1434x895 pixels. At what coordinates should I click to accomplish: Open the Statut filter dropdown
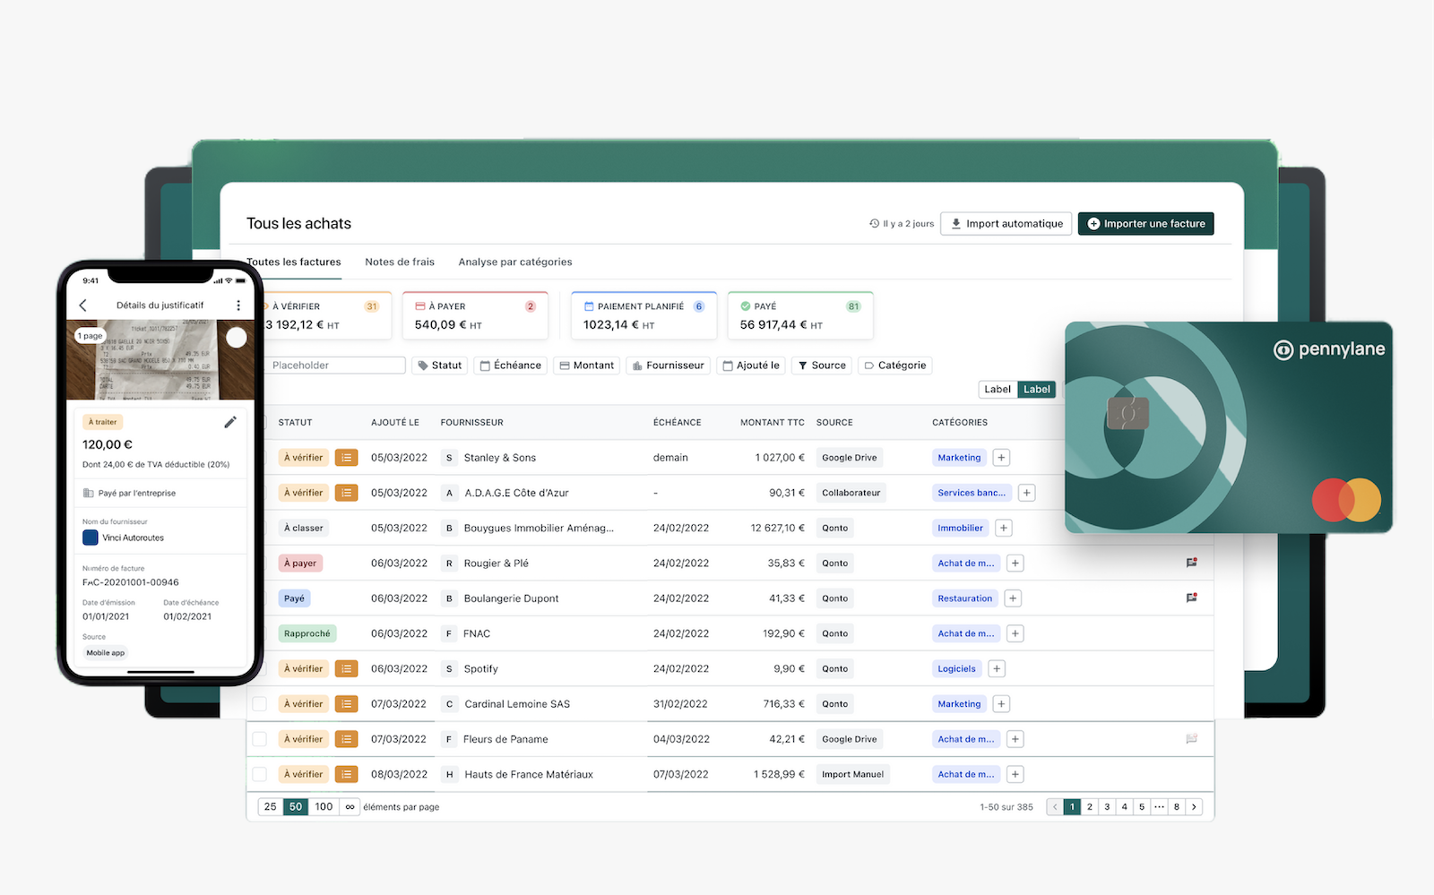pos(439,365)
